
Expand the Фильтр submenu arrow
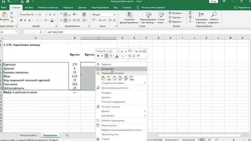[x=145, y=111]
